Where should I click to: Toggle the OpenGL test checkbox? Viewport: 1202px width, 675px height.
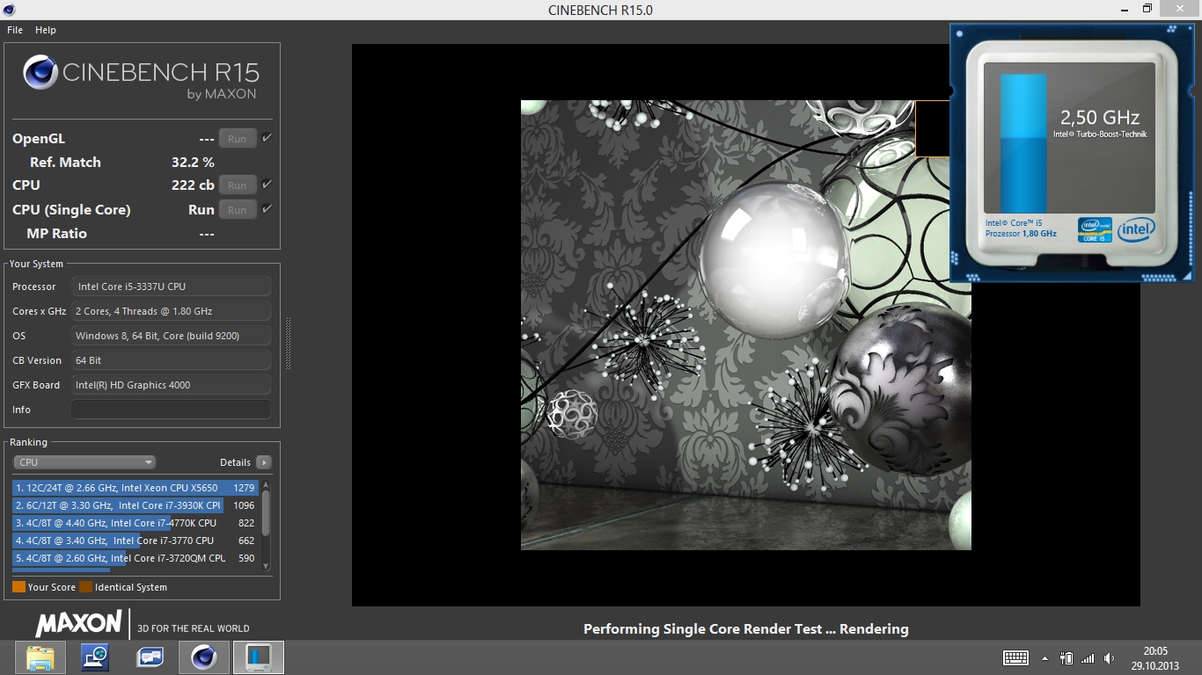pyautogui.click(x=267, y=138)
